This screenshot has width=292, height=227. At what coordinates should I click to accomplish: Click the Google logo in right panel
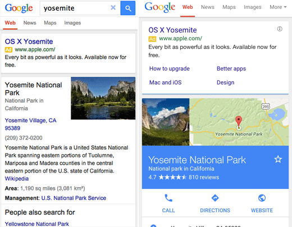coord(160,7)
